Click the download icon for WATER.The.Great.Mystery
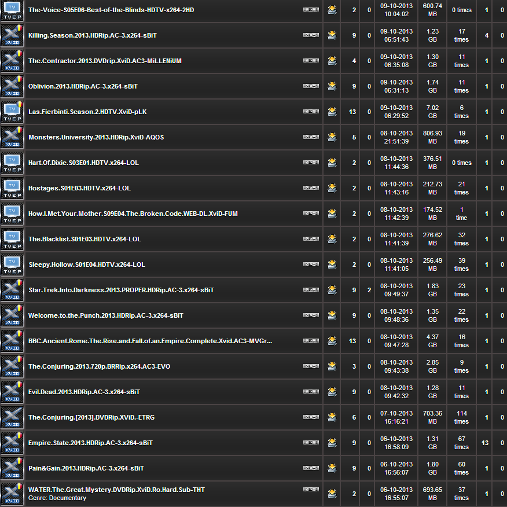This screenshot has width=507, height=507. click(332, 494)
